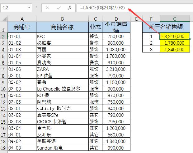Select the ZARA cell

[62, 69]
